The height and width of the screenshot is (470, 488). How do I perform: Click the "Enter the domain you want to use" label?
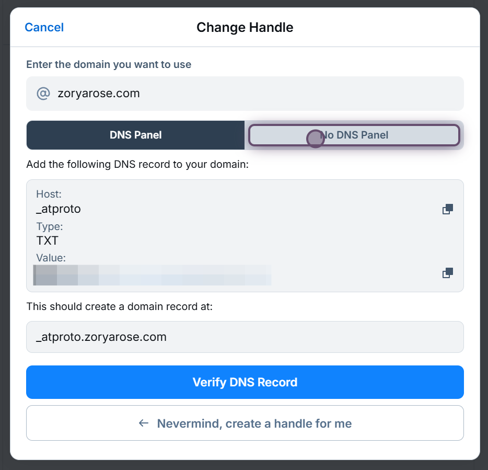point(109,65)
